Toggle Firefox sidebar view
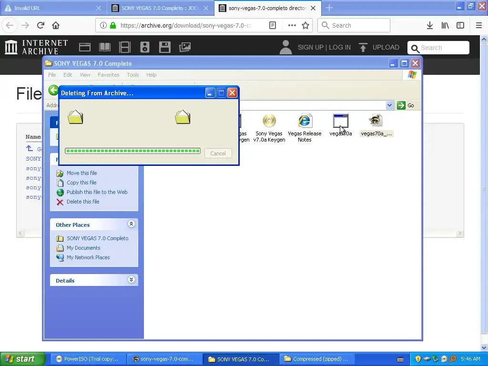The width and height of the screenshot is (488, 366). pyautogui.click(x=460, y=26)
